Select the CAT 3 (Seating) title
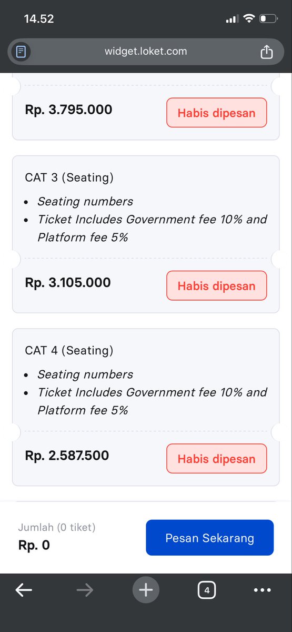Viewport: 292px width, 632px height. pos(69,177)
